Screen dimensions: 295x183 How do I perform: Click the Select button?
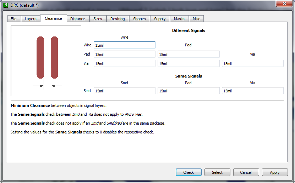(217, 172)
